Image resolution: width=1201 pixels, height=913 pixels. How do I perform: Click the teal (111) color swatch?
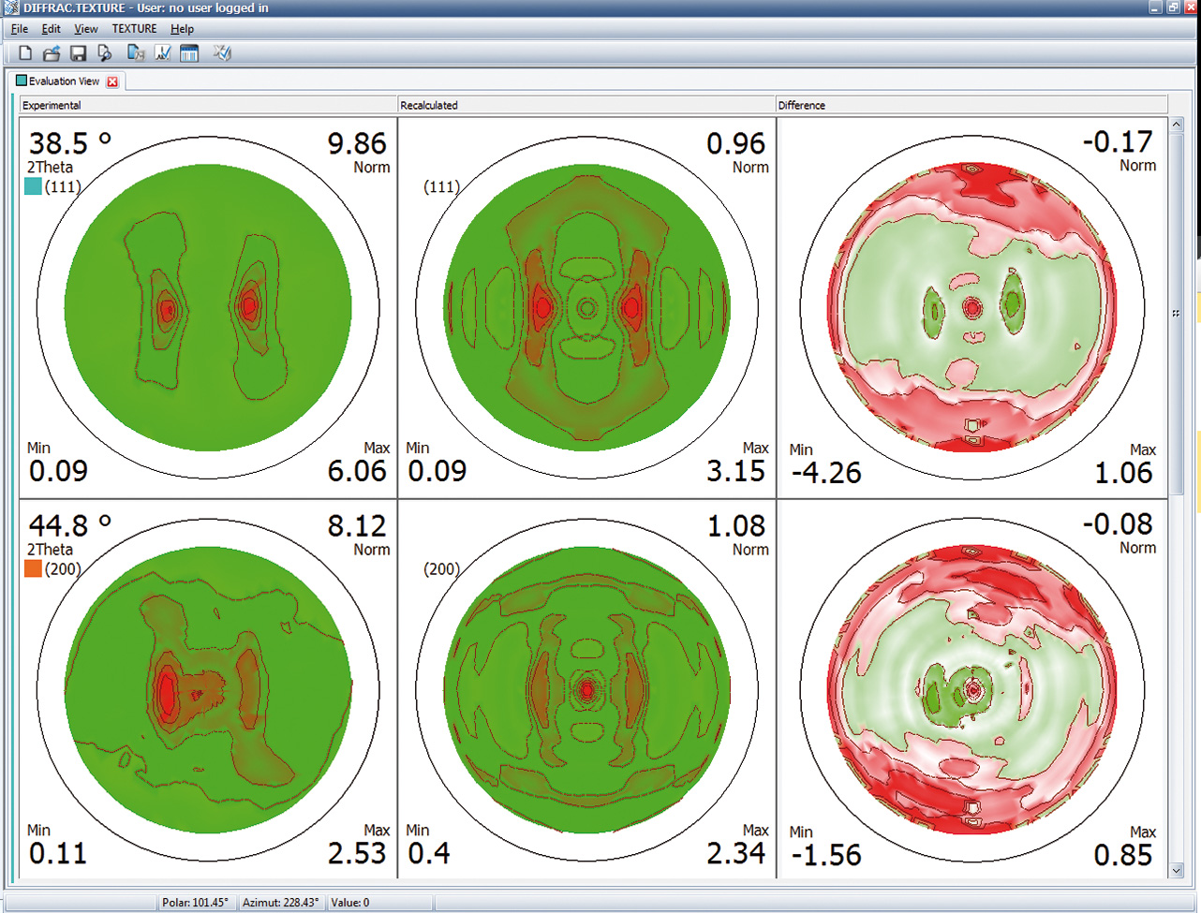pos(33,186)
